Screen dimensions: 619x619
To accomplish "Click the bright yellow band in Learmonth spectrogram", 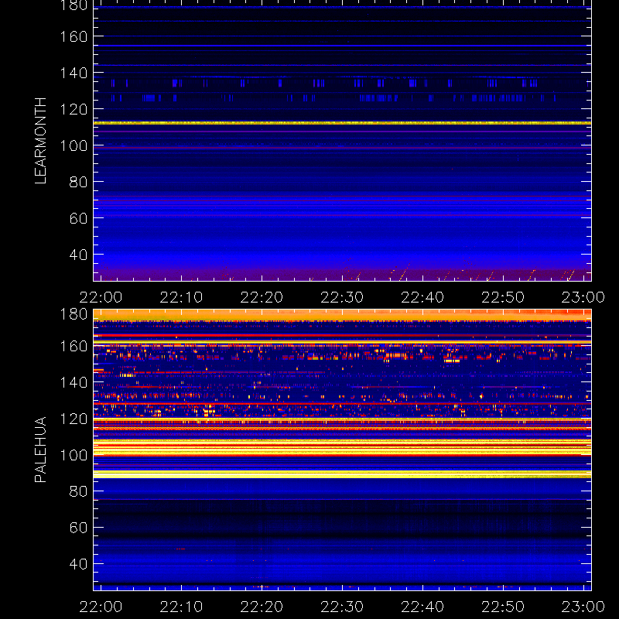I will [x=342, y=123].
